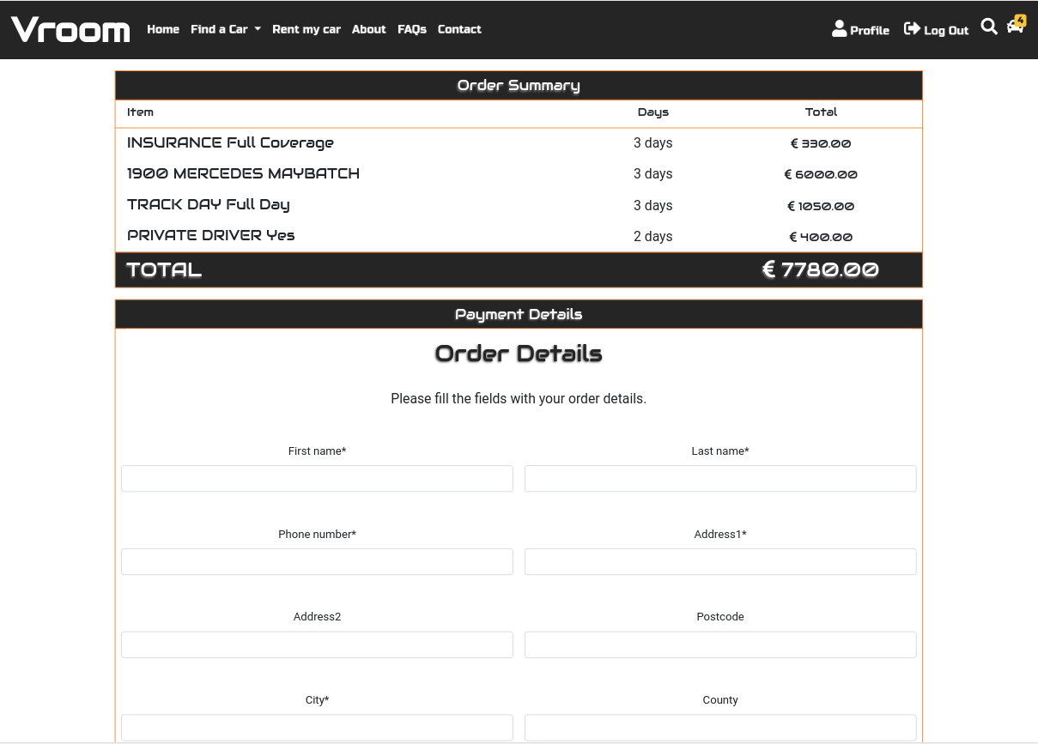Expand the Find a Car dropdown
The width and height of the screenshot is (1038, 744).
(225, 28)
